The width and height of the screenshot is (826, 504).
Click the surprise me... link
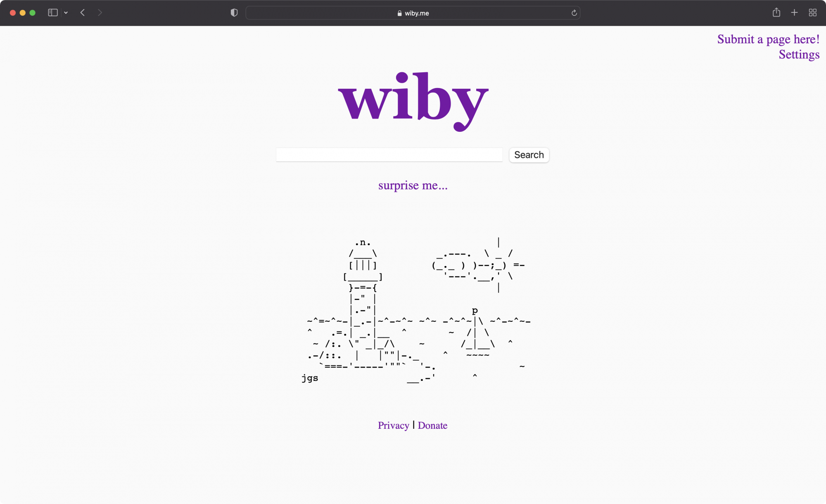point(413,185)
